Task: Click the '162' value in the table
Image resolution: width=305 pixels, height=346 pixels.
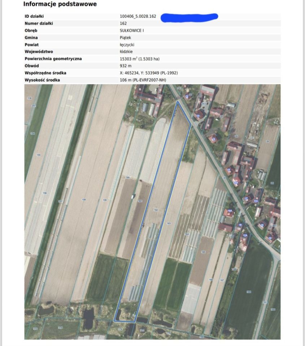Action: coord(123,23)
